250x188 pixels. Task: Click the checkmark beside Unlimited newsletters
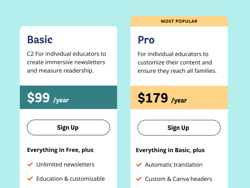[30, 164]
